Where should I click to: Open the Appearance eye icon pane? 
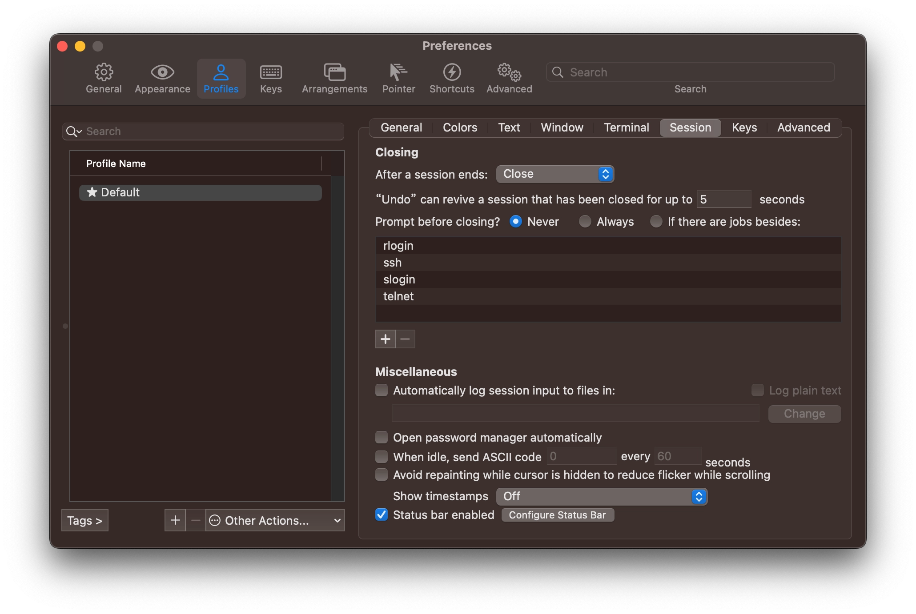click(162, 79)
